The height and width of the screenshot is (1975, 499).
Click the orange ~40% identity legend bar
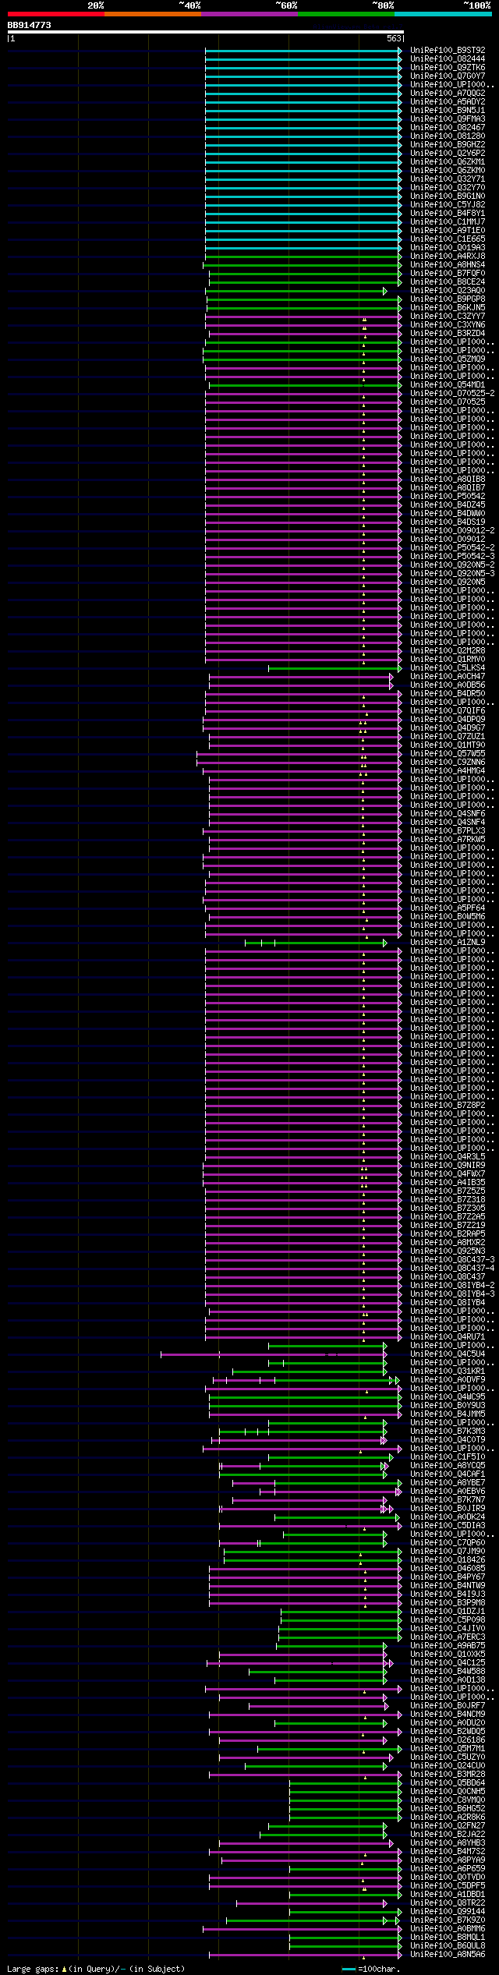(152, 14)
